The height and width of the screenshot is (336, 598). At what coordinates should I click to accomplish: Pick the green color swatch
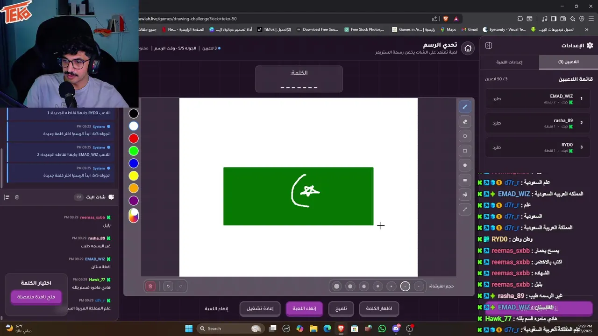click(x=134, y=151)
